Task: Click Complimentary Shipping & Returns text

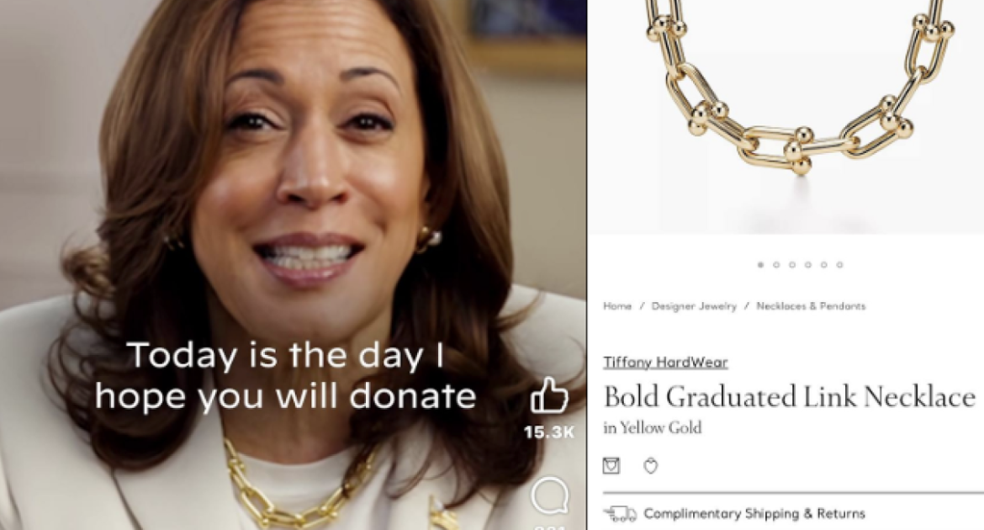Action: pyautogui.click(x=754, y=514)
